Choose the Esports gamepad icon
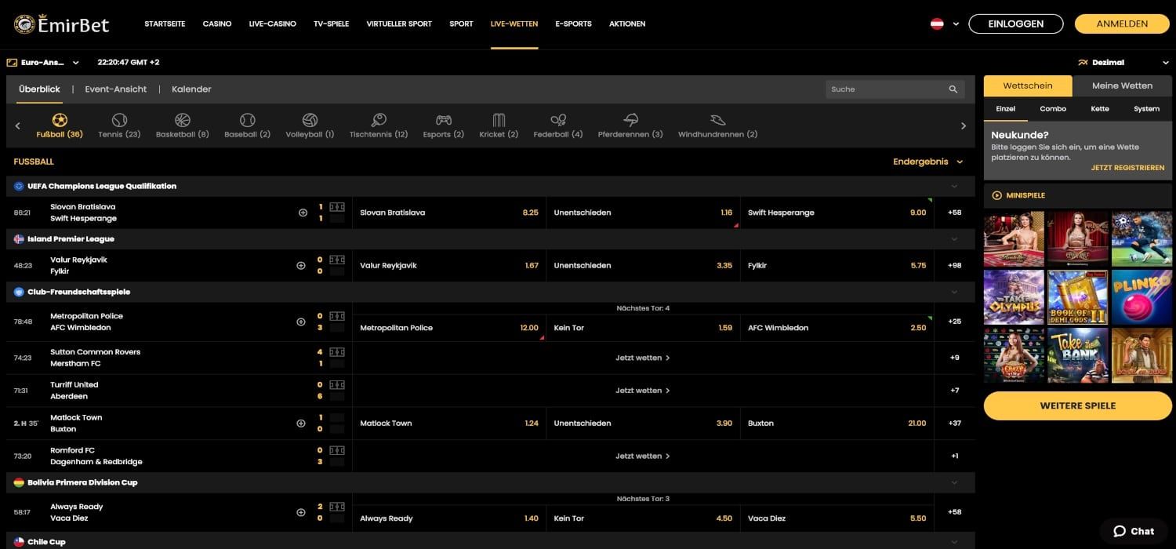Image resolution: width=1176 pixels, height=549 pixels. point(443,121)
